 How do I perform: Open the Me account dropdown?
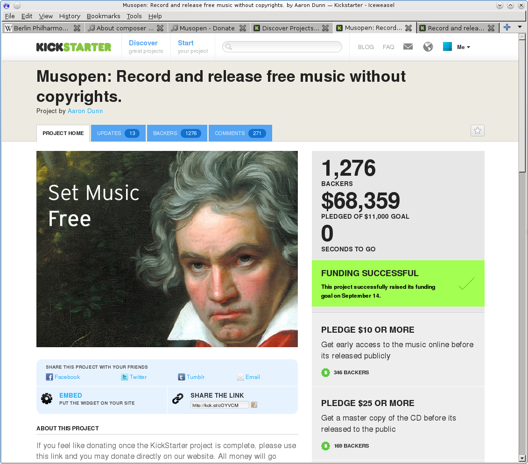[x=464, y=47]
